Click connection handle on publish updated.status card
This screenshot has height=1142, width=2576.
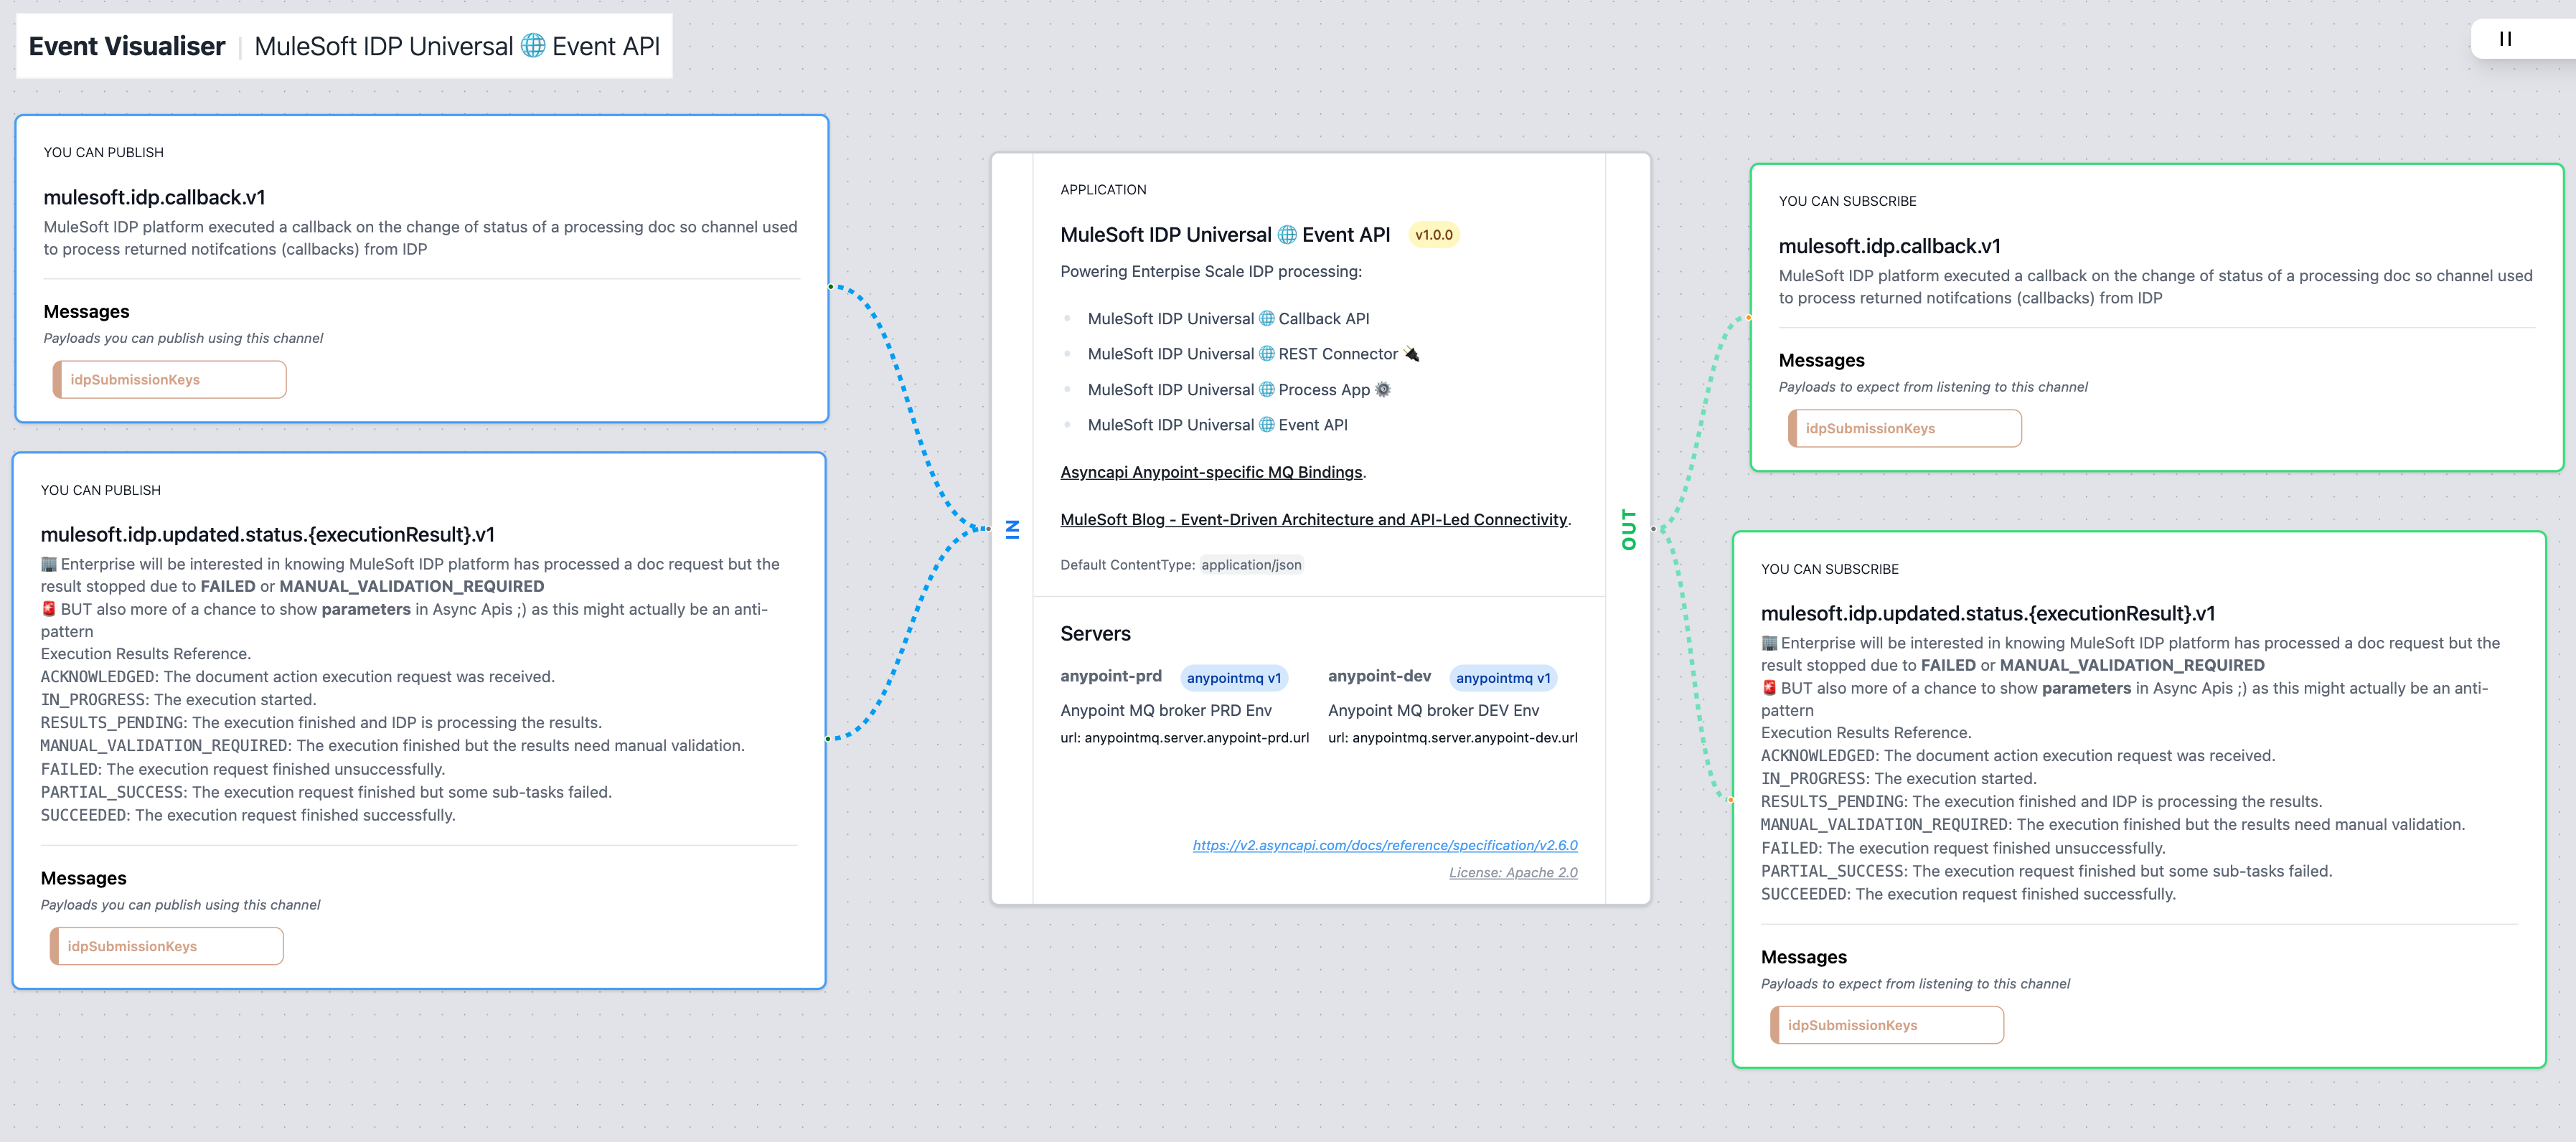(x=827, y=738)
